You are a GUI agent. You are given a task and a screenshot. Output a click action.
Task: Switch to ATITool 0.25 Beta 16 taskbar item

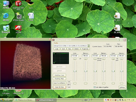[x=46, y=100]
